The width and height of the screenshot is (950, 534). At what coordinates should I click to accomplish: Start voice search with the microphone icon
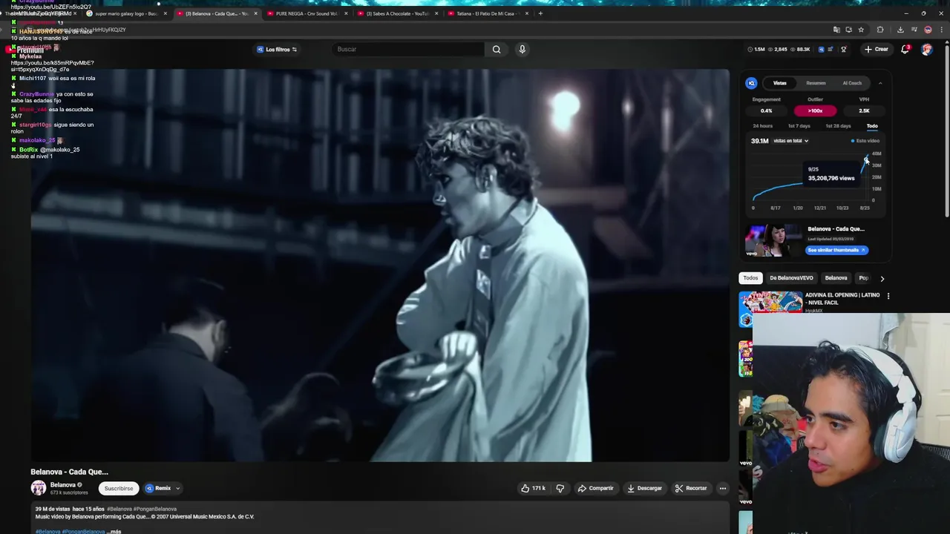pos(522,49)
